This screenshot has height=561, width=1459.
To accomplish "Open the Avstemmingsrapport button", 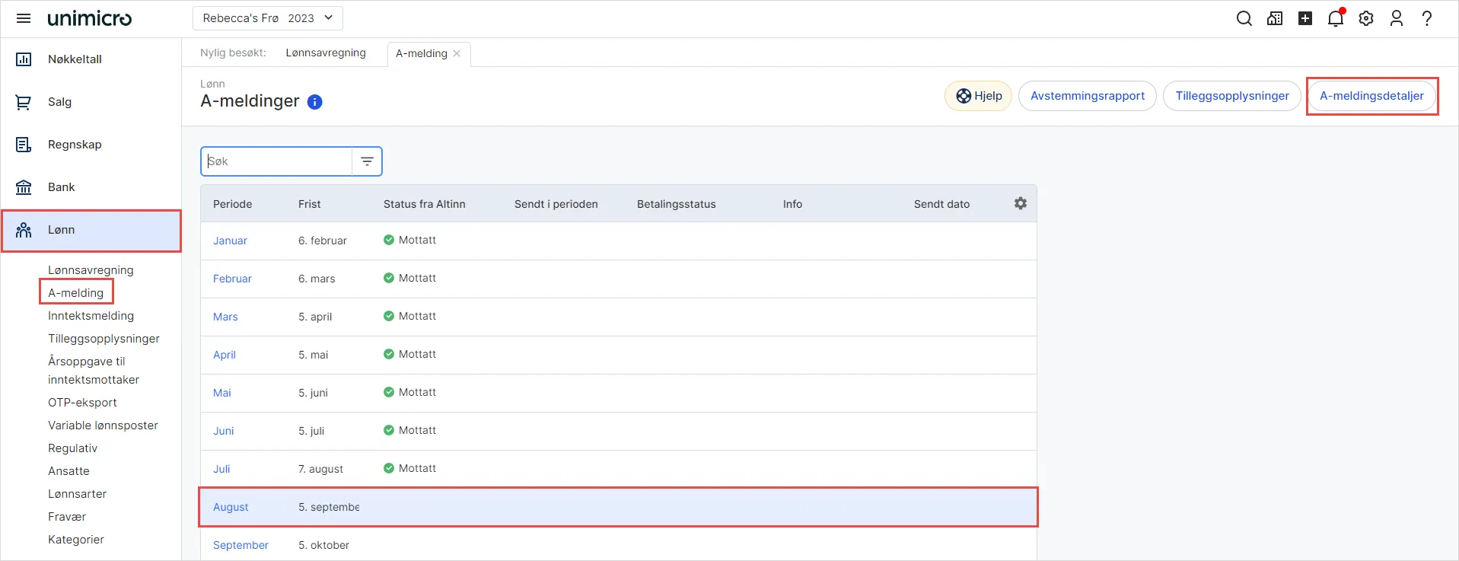I will pos(1088,96).
